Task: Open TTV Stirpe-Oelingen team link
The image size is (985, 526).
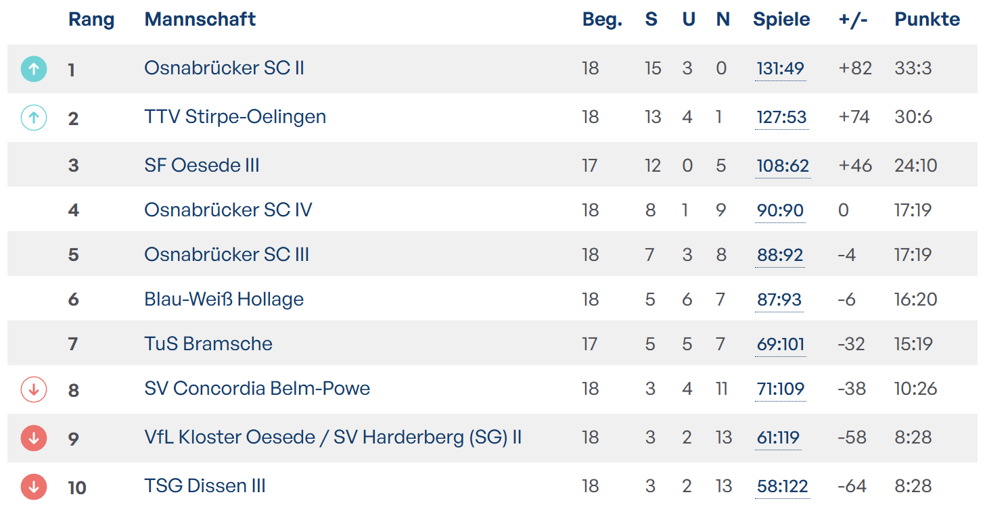Action: (235, 117)
